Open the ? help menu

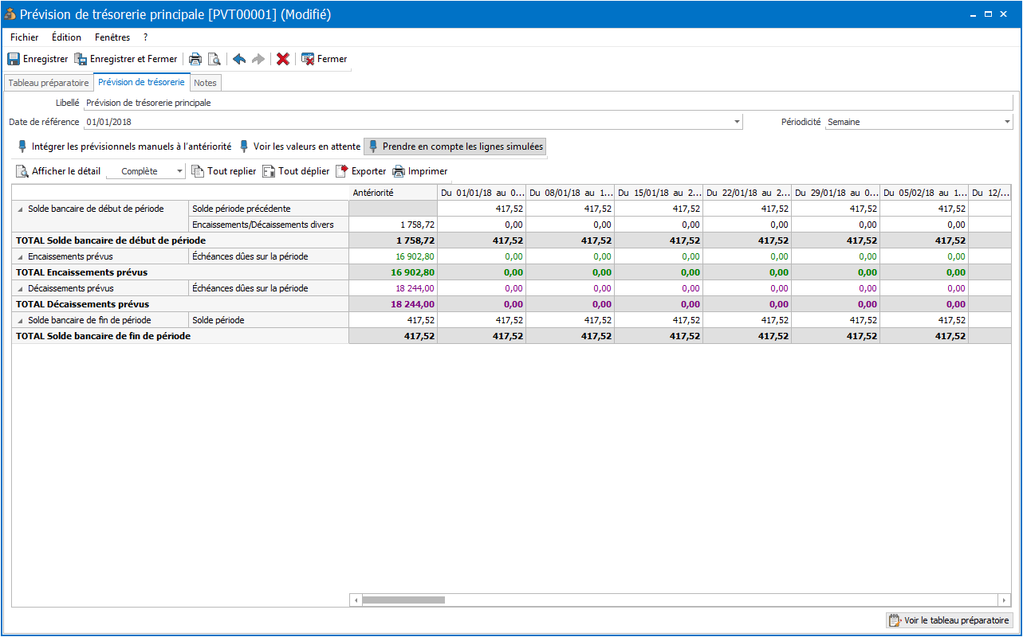click(x=145, y=37)
